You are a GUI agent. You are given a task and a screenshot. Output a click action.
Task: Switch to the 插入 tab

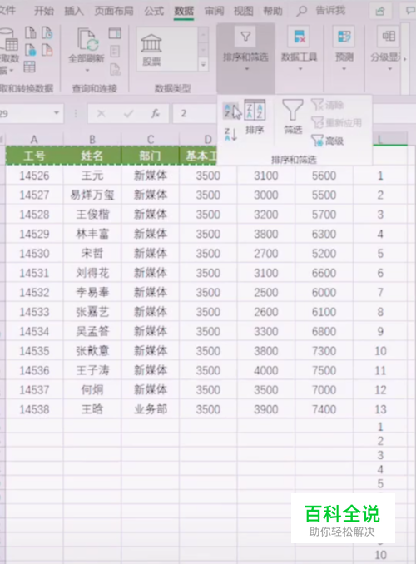(74, 11)
